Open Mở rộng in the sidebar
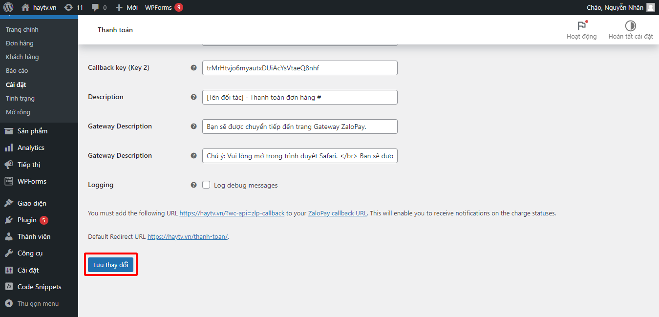 [18, 112]
